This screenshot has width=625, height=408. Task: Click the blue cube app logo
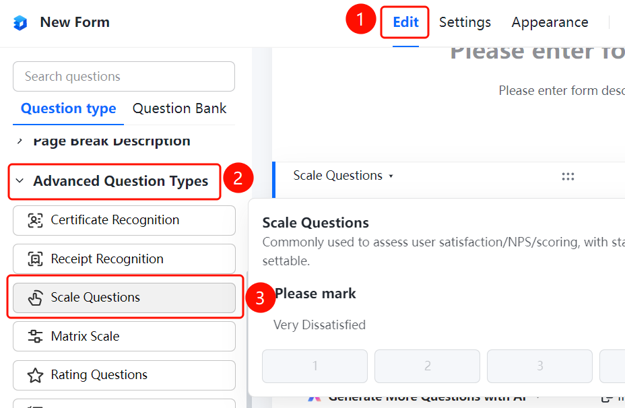(x=20, y=23)
